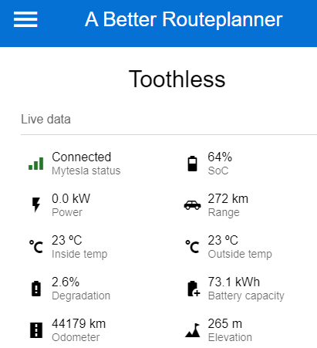This screenshot has height=348, width=317.
Task: Click the Inside temp °C icon
Action: (x=36, y=247)
